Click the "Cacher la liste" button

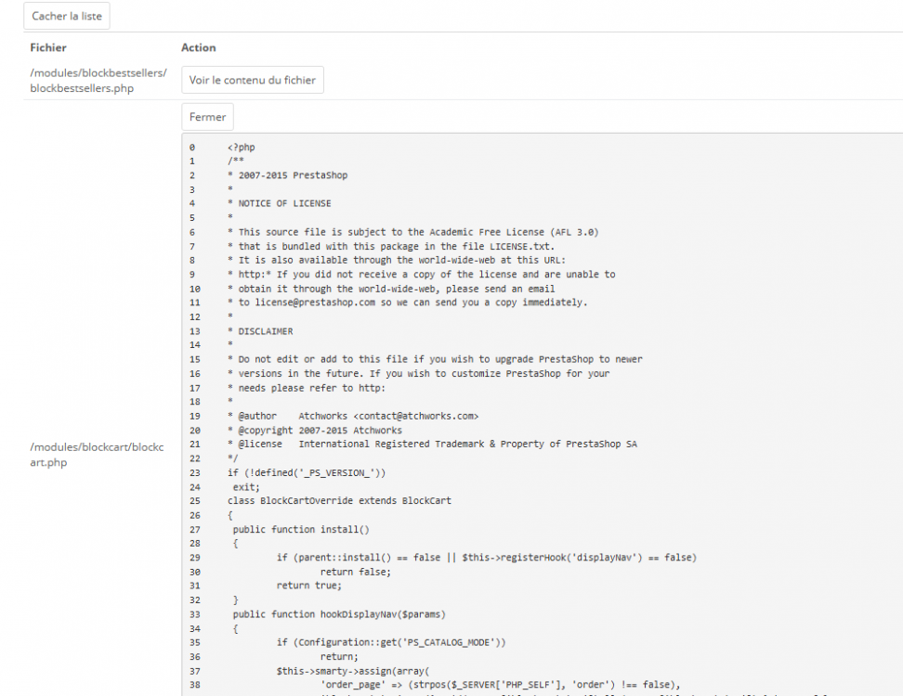pyautogui.click(x=67, y=16)
